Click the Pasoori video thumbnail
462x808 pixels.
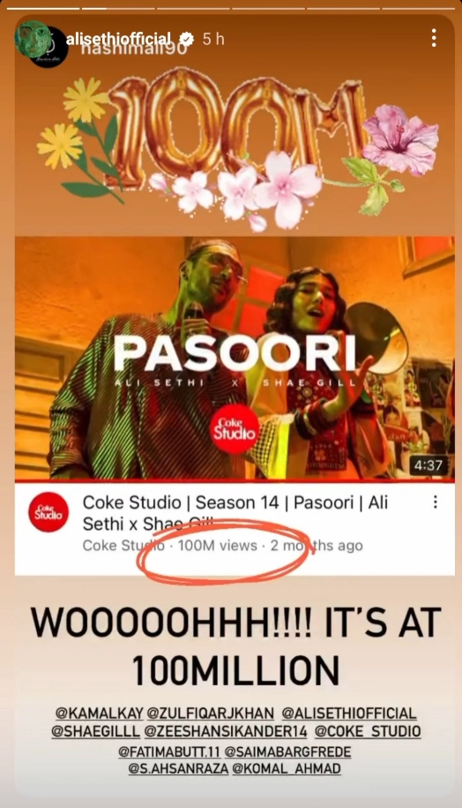tap(235, 359)
